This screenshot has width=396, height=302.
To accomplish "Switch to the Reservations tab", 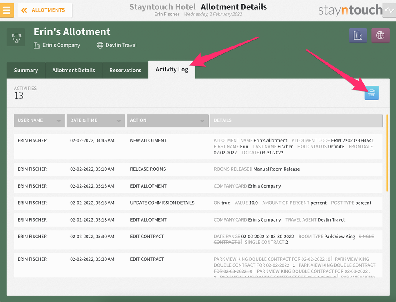I will 125,70.
